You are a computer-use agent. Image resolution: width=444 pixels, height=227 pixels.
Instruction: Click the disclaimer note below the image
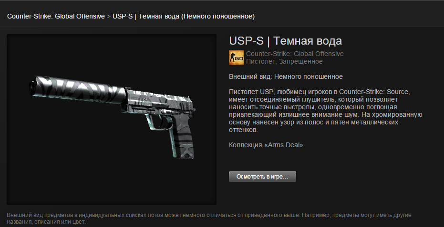(209, 218)
